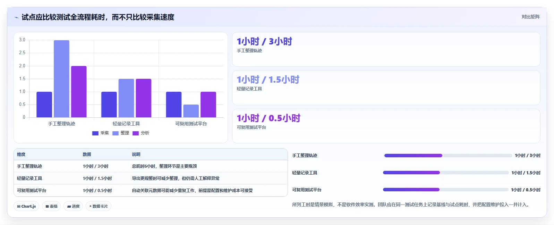Click the chart x-axis label 手工整理轨迹

pos(61,124)
